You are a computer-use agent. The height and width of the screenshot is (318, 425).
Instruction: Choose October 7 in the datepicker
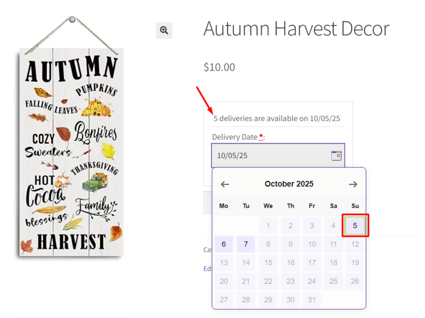246,244
